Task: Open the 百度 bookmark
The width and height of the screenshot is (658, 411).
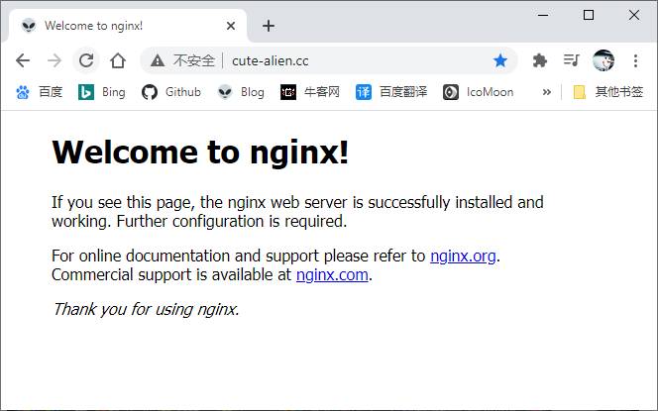Action: 39,92
